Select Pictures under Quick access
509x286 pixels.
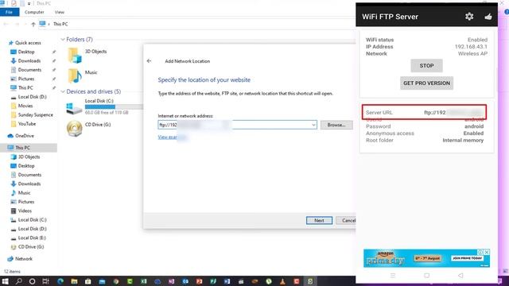pos(22,79)
